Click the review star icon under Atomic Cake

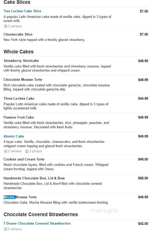click(x=5, y=151)
